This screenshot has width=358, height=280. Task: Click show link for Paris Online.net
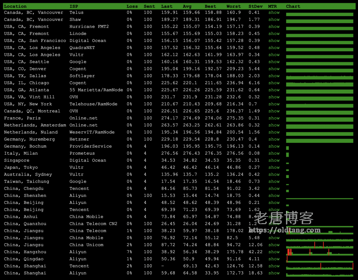(274, 118)
